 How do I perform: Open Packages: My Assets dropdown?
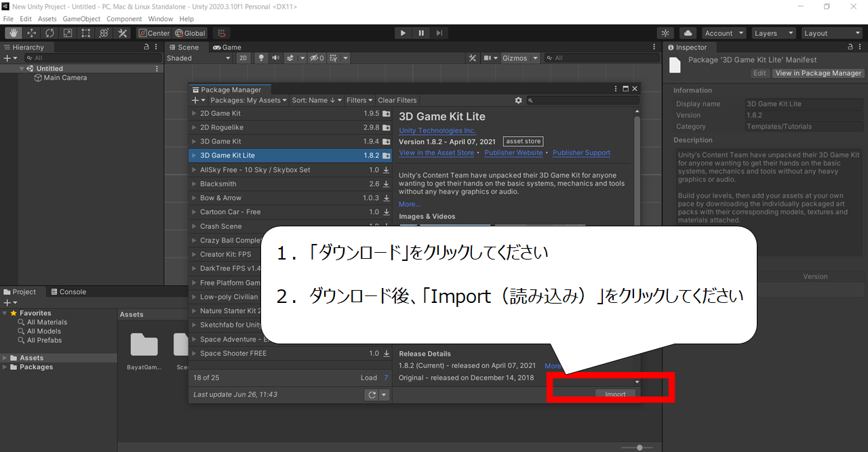point(250,100)
